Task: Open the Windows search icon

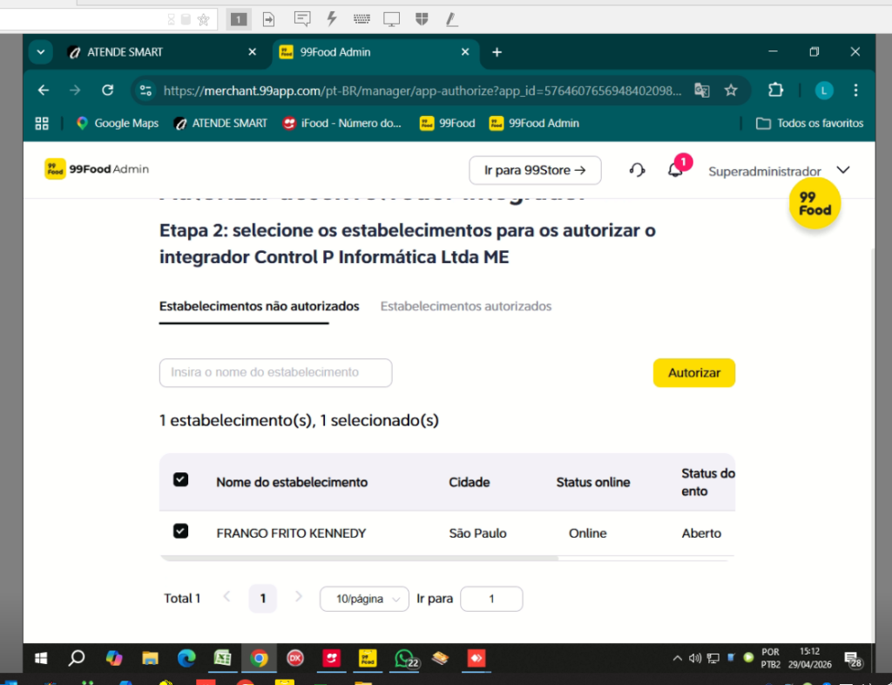Action: click(77, 658)
